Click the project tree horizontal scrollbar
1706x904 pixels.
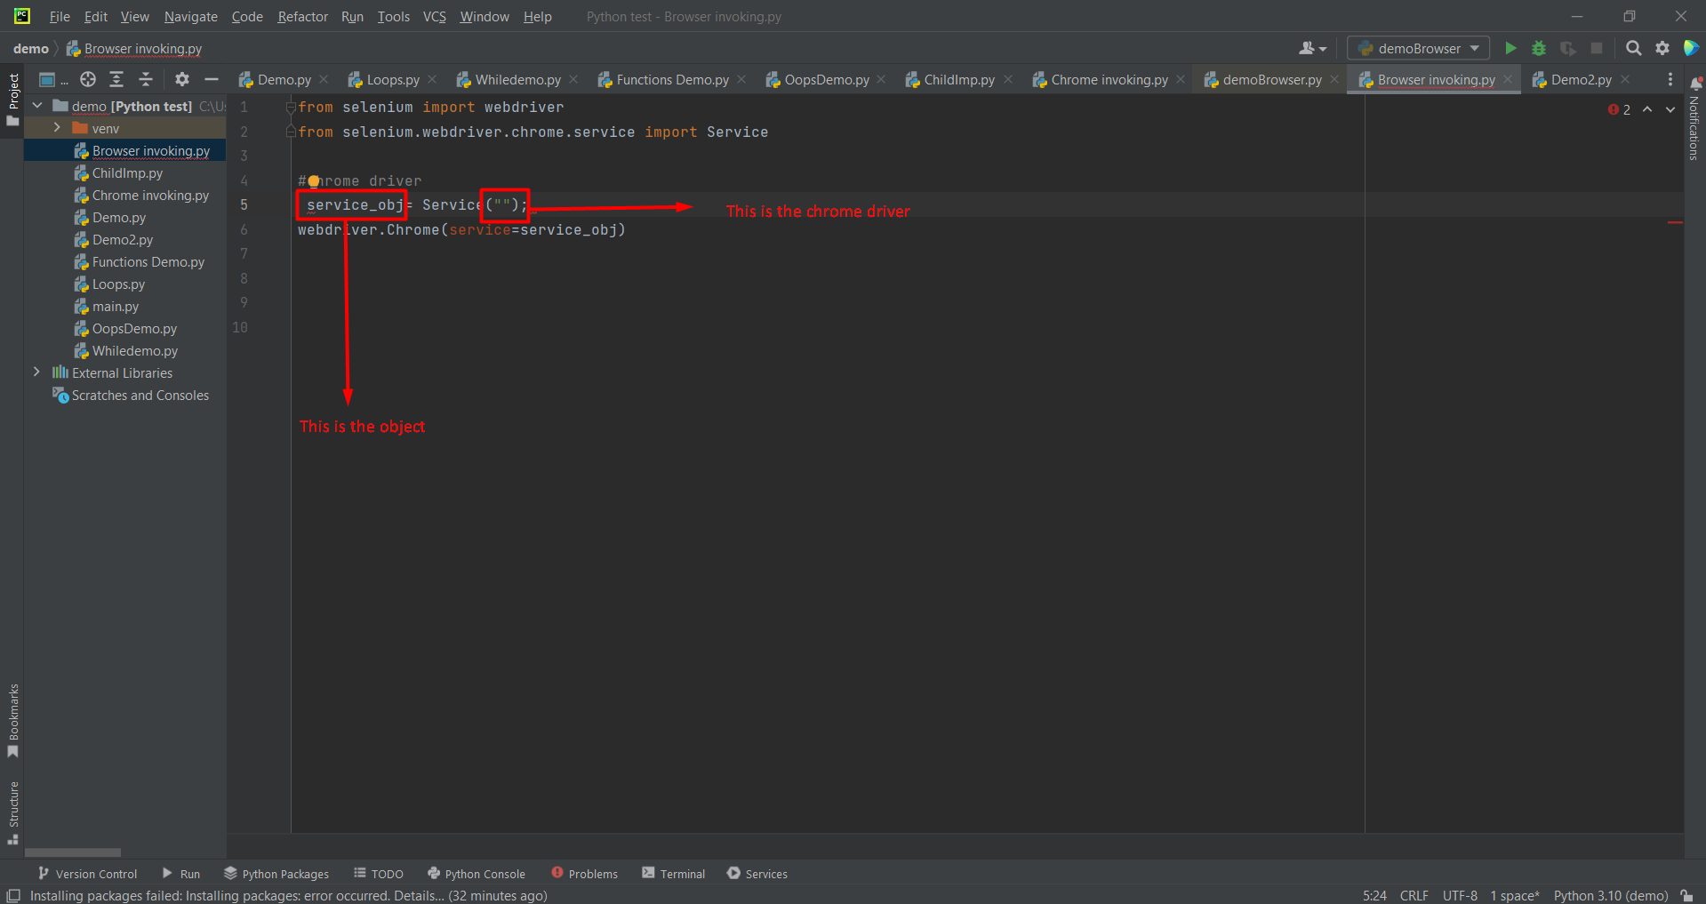click(x=73, y=852)
